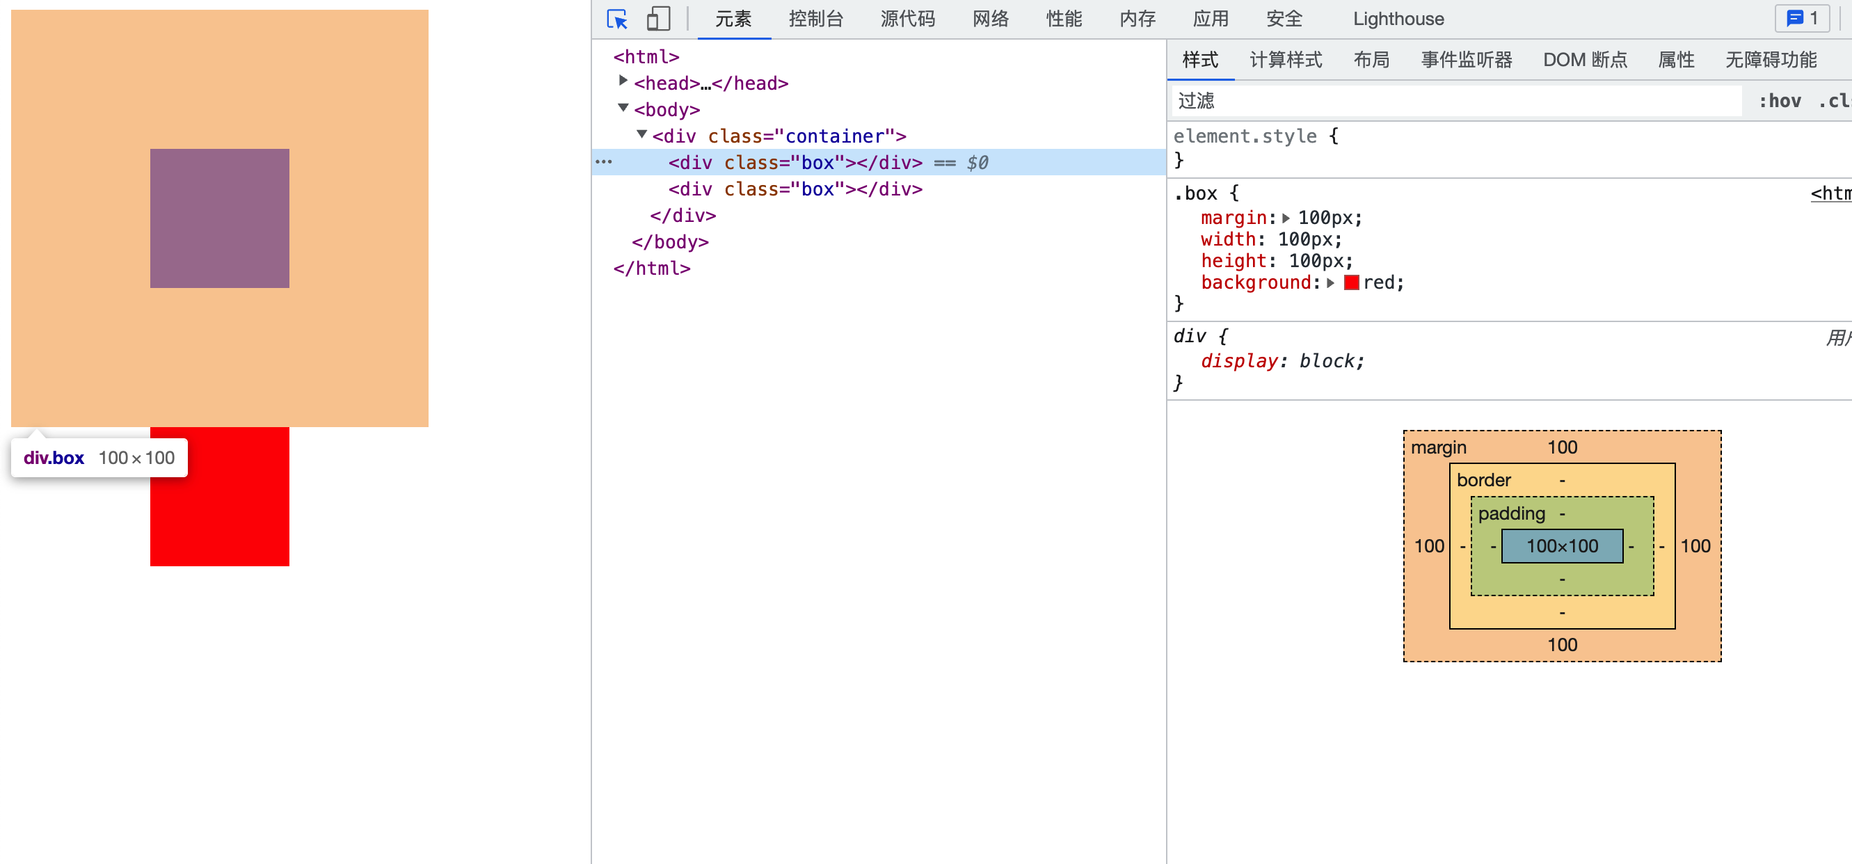
Task: Select the 样式 sidebar tab
Action: point(1200,60)
